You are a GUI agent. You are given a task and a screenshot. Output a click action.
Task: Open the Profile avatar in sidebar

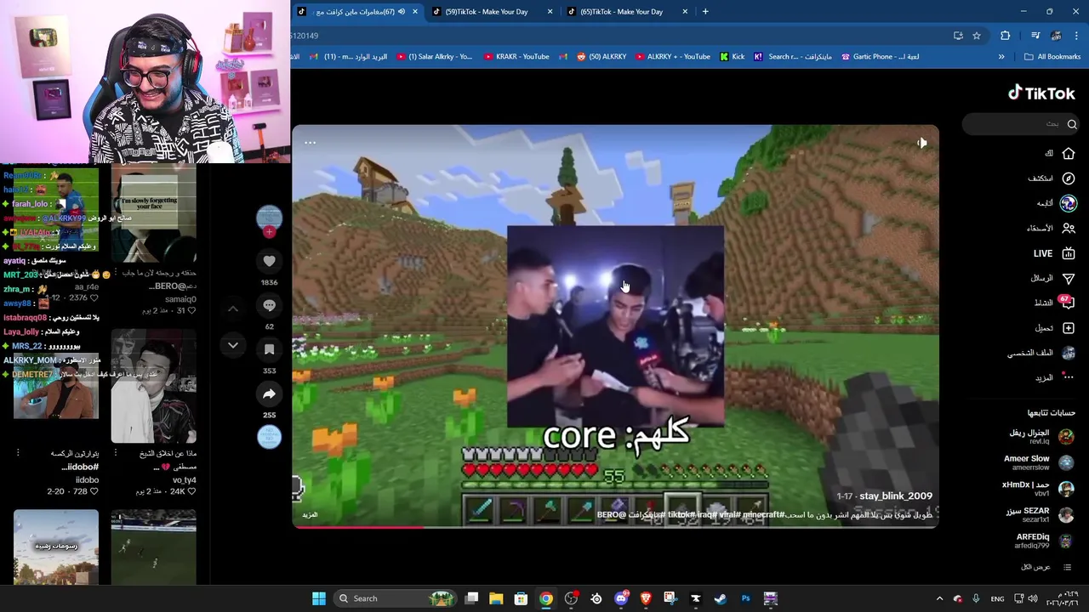tap(1069, 353)
